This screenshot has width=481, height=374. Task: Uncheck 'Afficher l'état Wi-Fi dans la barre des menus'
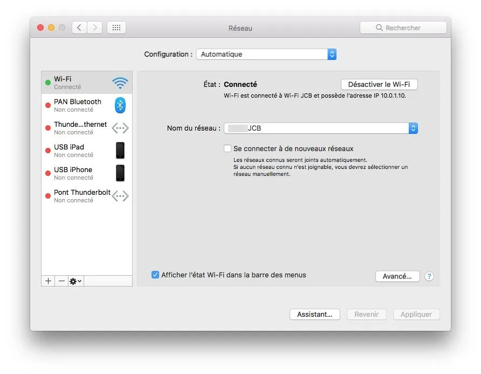tap(155, 275)
